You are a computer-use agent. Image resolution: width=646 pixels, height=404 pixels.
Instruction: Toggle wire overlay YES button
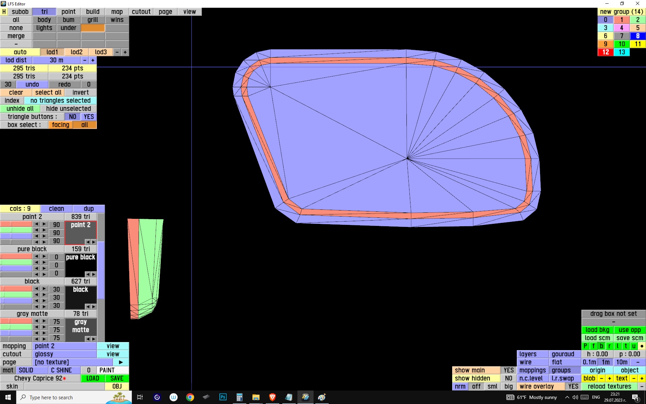click(573, 386)
